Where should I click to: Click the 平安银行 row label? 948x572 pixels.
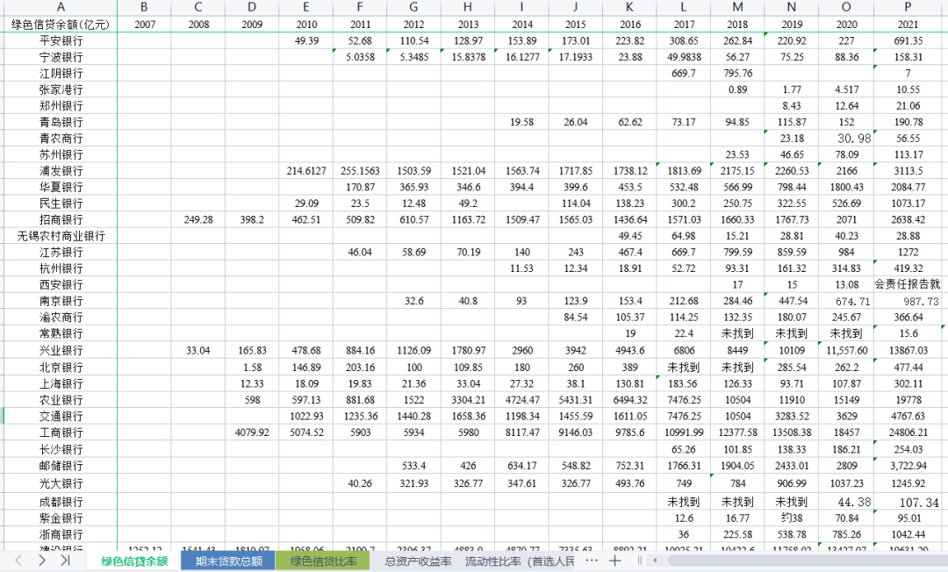coord(61,40)
